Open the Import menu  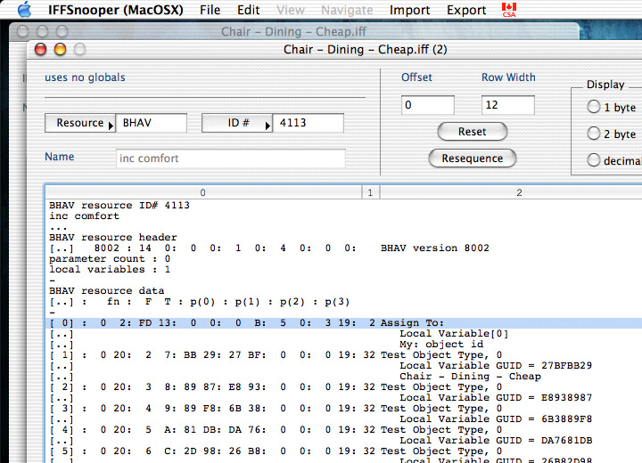pos(409,10)
